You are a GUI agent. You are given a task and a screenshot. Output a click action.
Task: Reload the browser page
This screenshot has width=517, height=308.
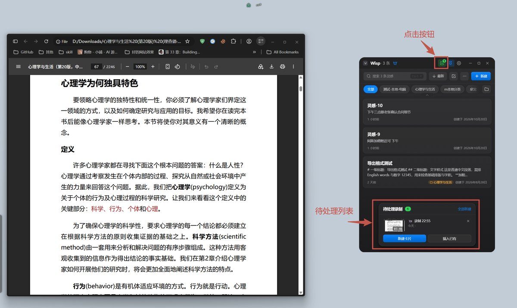tap(46, 42)
